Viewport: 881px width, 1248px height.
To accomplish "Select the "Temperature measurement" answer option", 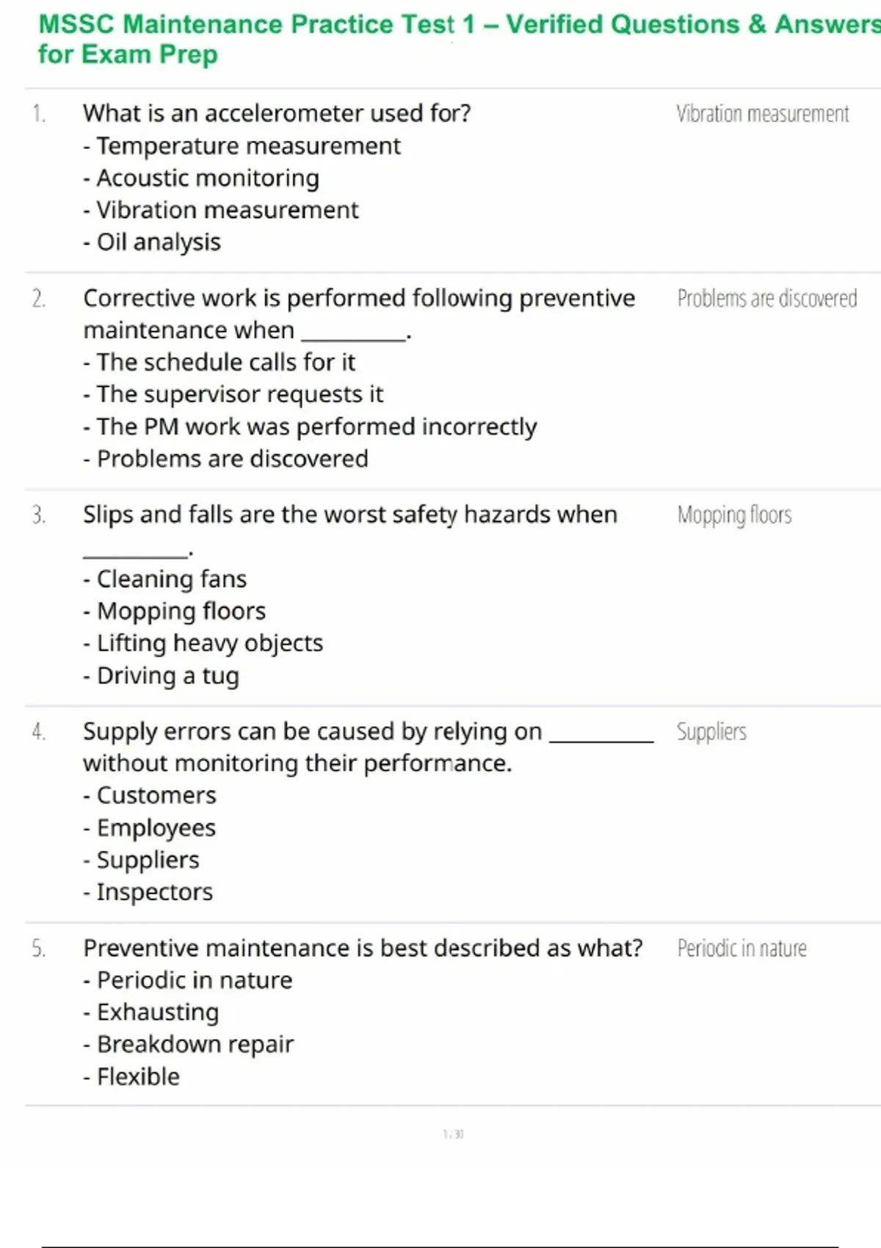I will point(248,146).
